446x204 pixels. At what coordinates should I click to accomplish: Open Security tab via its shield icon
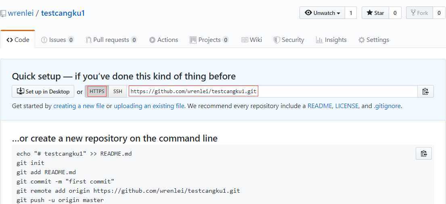click(x=276, y=40)
